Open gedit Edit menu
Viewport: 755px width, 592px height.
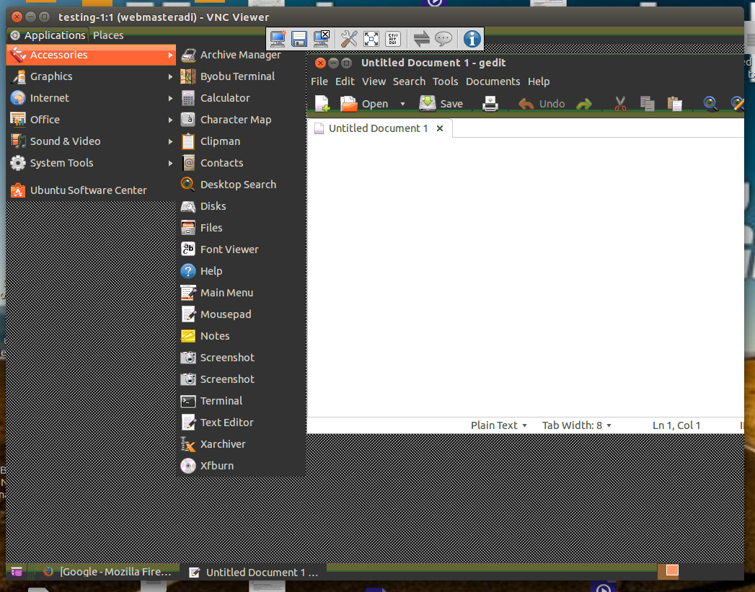(x=345, y=81)
